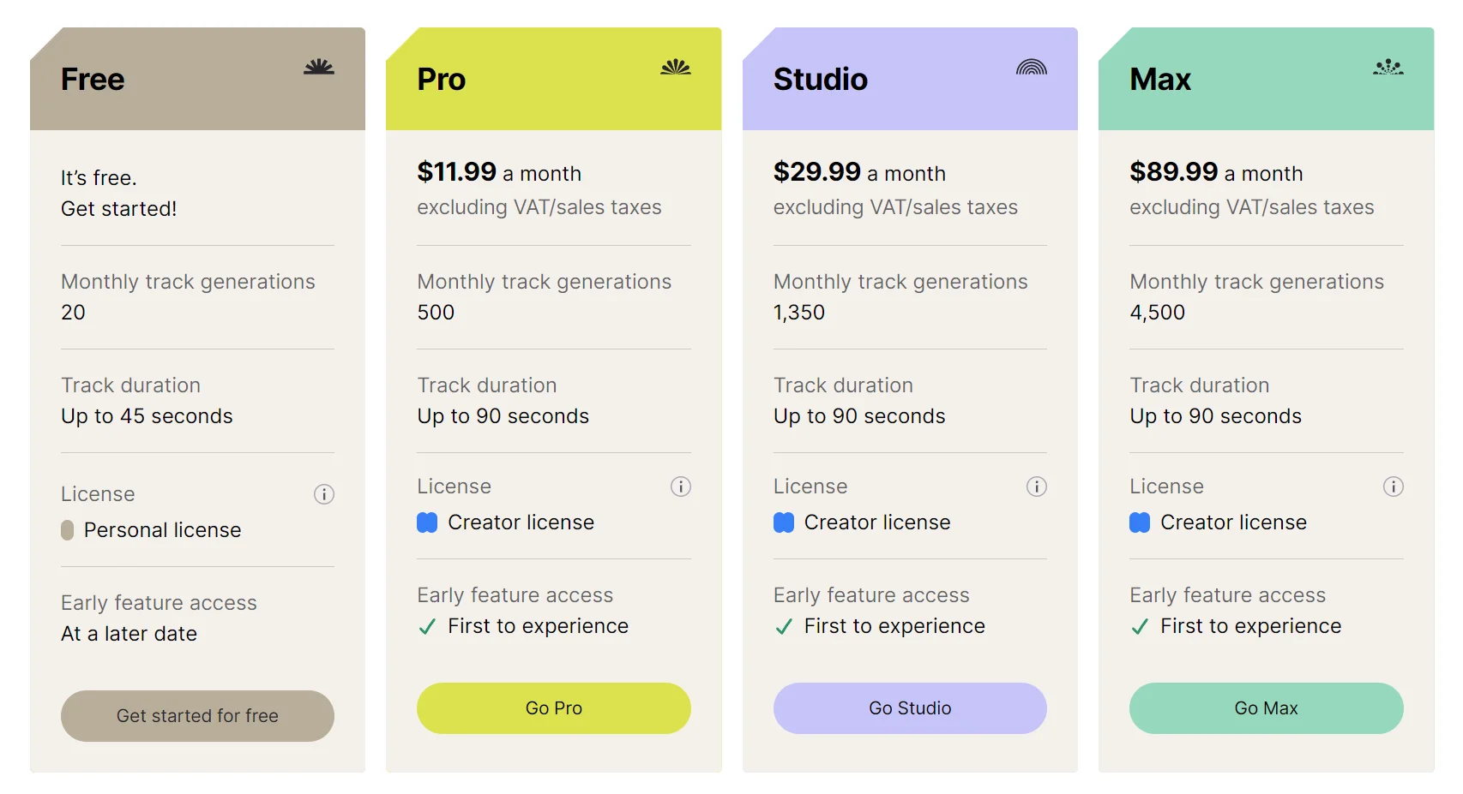Click the Free plan license info icon
1463x794 pixels.
tap(324, 494)
